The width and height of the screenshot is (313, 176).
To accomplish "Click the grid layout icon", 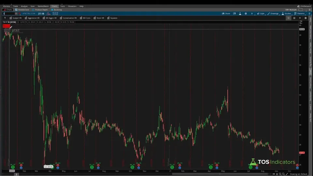I will (x=294, y=18).
